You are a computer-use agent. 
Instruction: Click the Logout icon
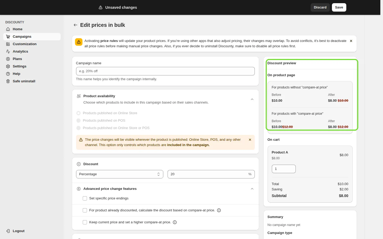[x=8, y=231]
